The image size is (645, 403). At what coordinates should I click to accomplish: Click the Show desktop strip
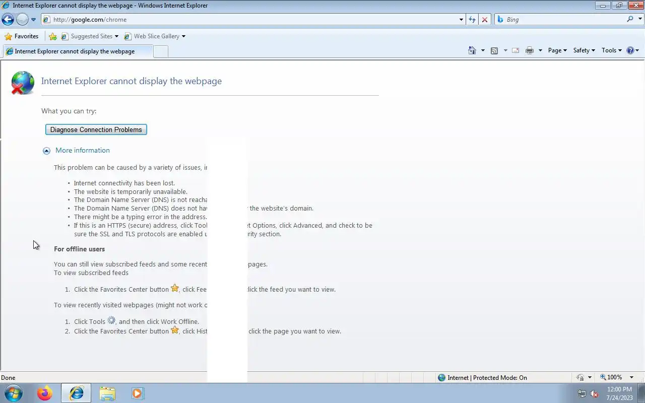pos(641,393)
